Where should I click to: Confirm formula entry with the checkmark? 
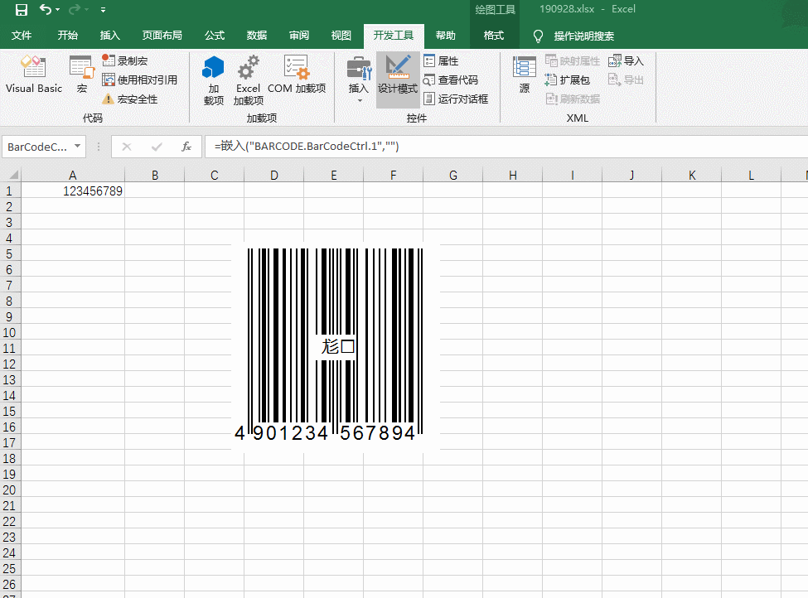point(157,147)
